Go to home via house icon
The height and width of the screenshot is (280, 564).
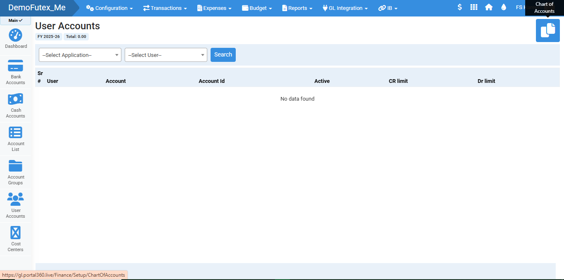click(x=489, y=7)
